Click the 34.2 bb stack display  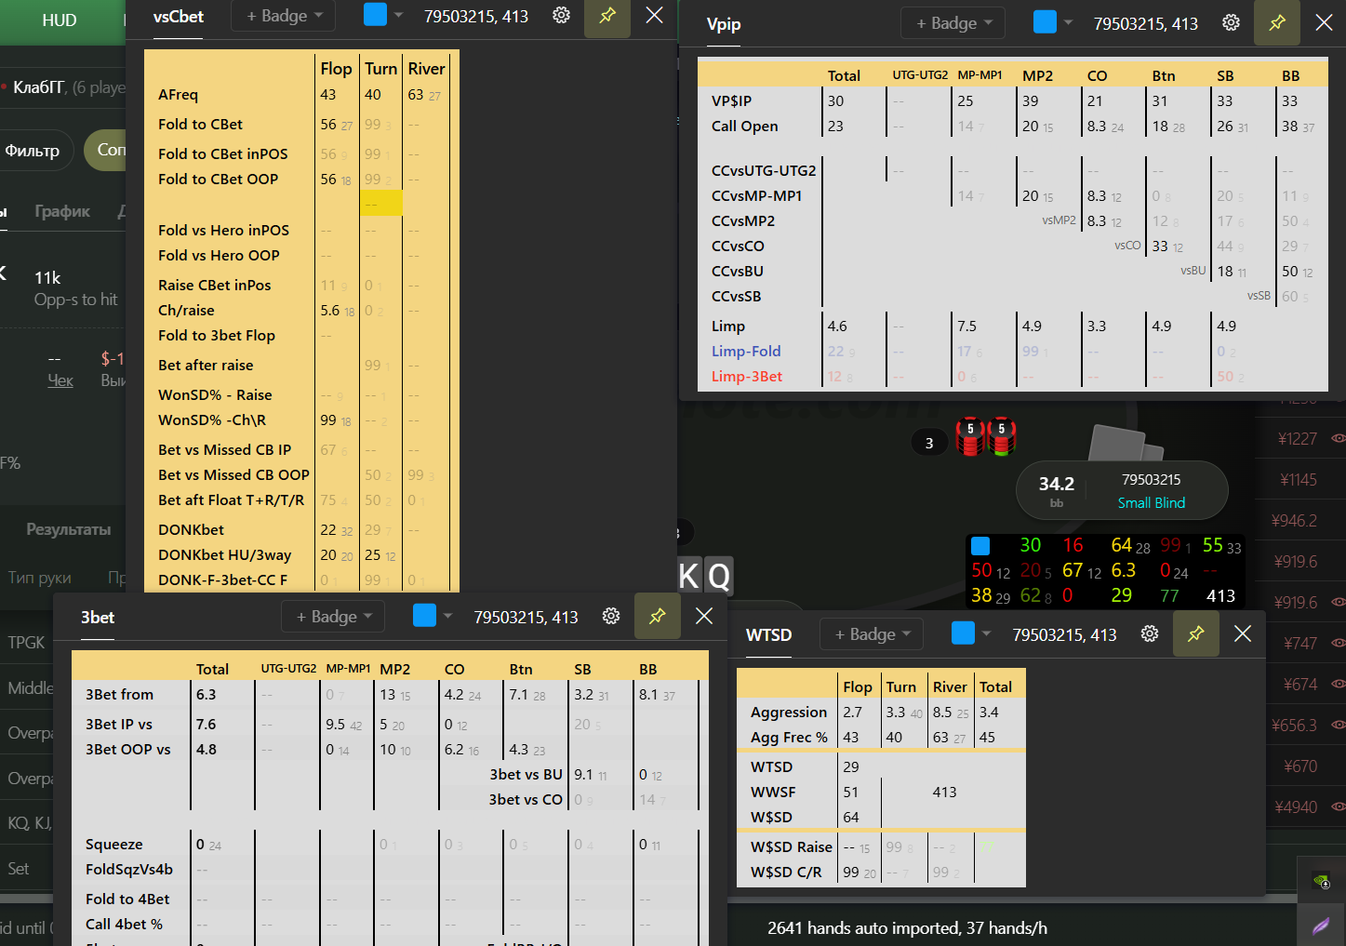click(x=1057, y=490)
